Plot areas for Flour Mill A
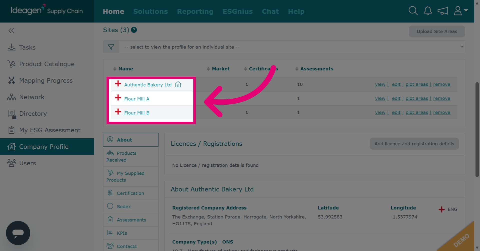Viewport: 480px width, 251px height. pos(417,98)
